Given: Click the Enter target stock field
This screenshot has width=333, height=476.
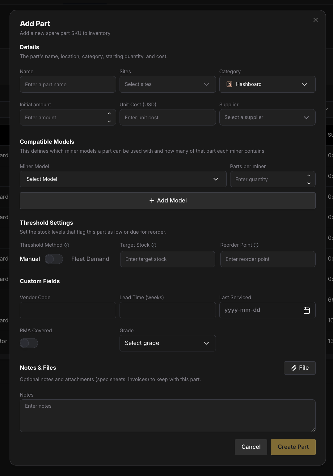Looking at the screenshot, I should (x=168, y=259).
